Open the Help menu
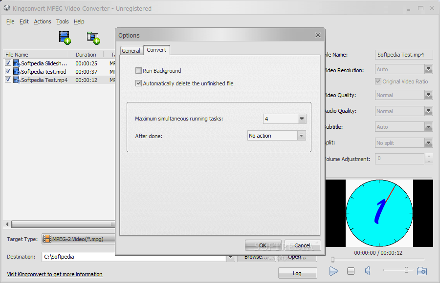The height and width of the screenshot is (283, 440). tap(79, 21)
